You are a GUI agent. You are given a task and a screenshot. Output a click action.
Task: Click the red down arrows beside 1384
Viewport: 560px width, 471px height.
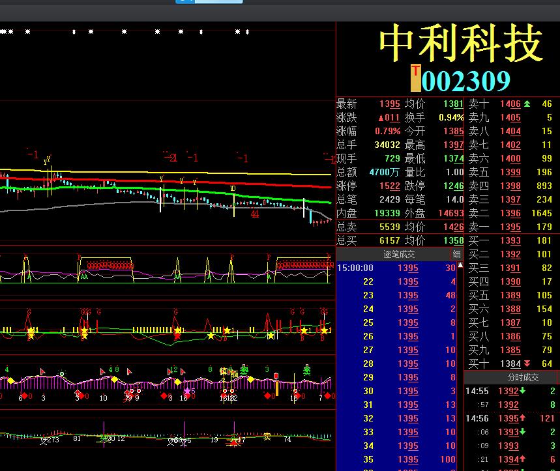[527, 364]
